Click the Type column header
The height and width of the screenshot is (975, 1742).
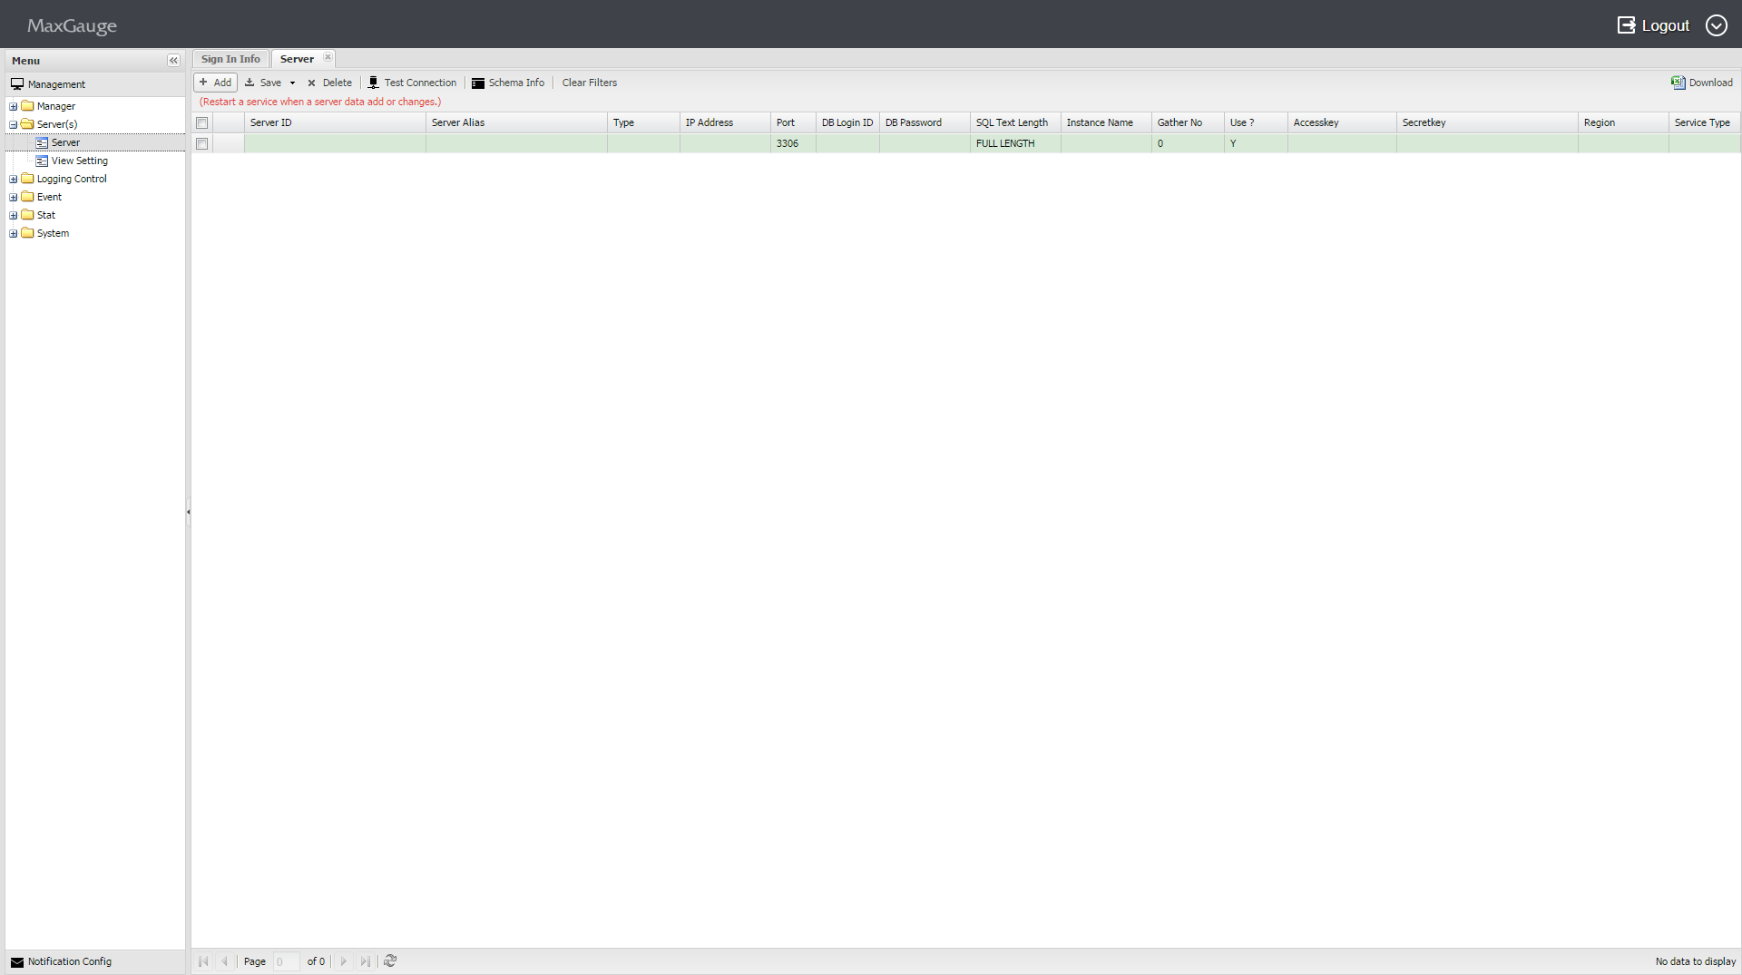643,122
